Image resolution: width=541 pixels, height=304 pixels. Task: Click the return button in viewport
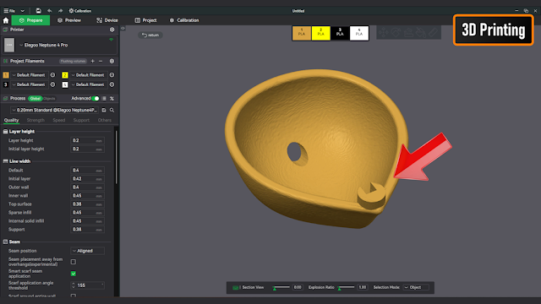(150, 35)
